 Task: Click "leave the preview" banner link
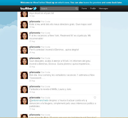(x=92, y=3)
